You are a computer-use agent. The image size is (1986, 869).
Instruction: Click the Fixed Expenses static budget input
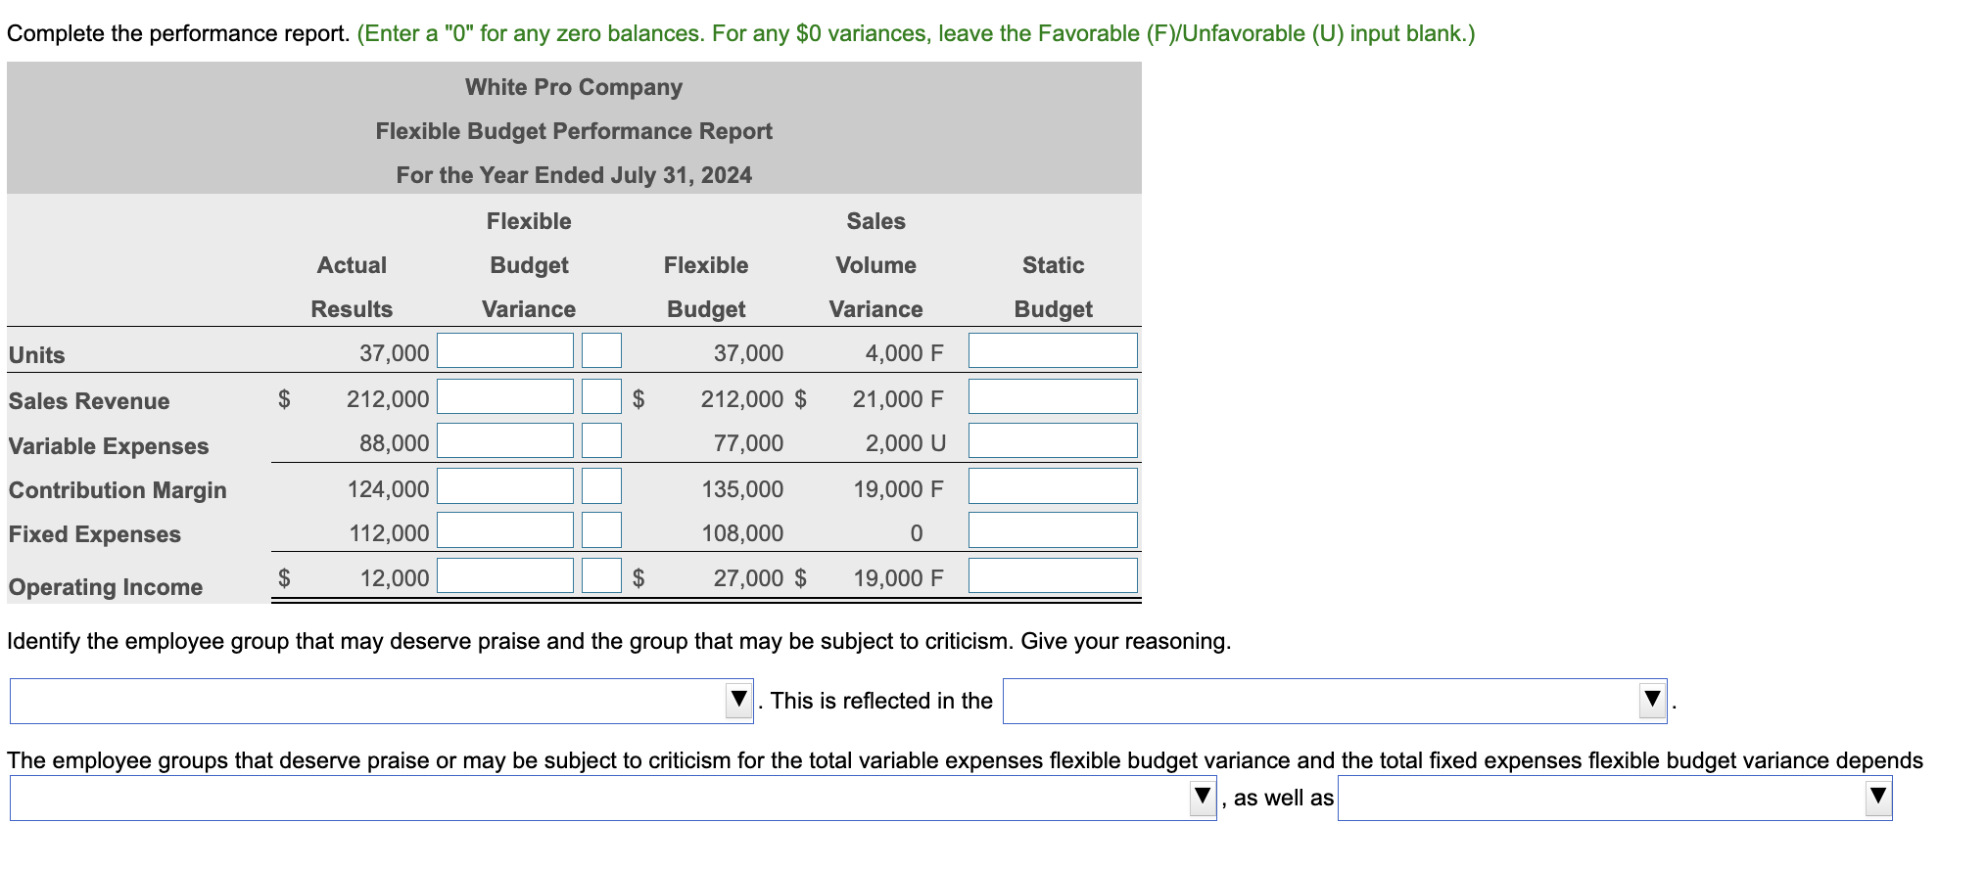[x=1053, y=530]
